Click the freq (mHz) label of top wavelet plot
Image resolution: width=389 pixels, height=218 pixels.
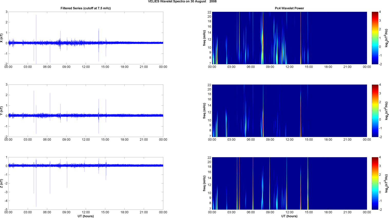204,38
